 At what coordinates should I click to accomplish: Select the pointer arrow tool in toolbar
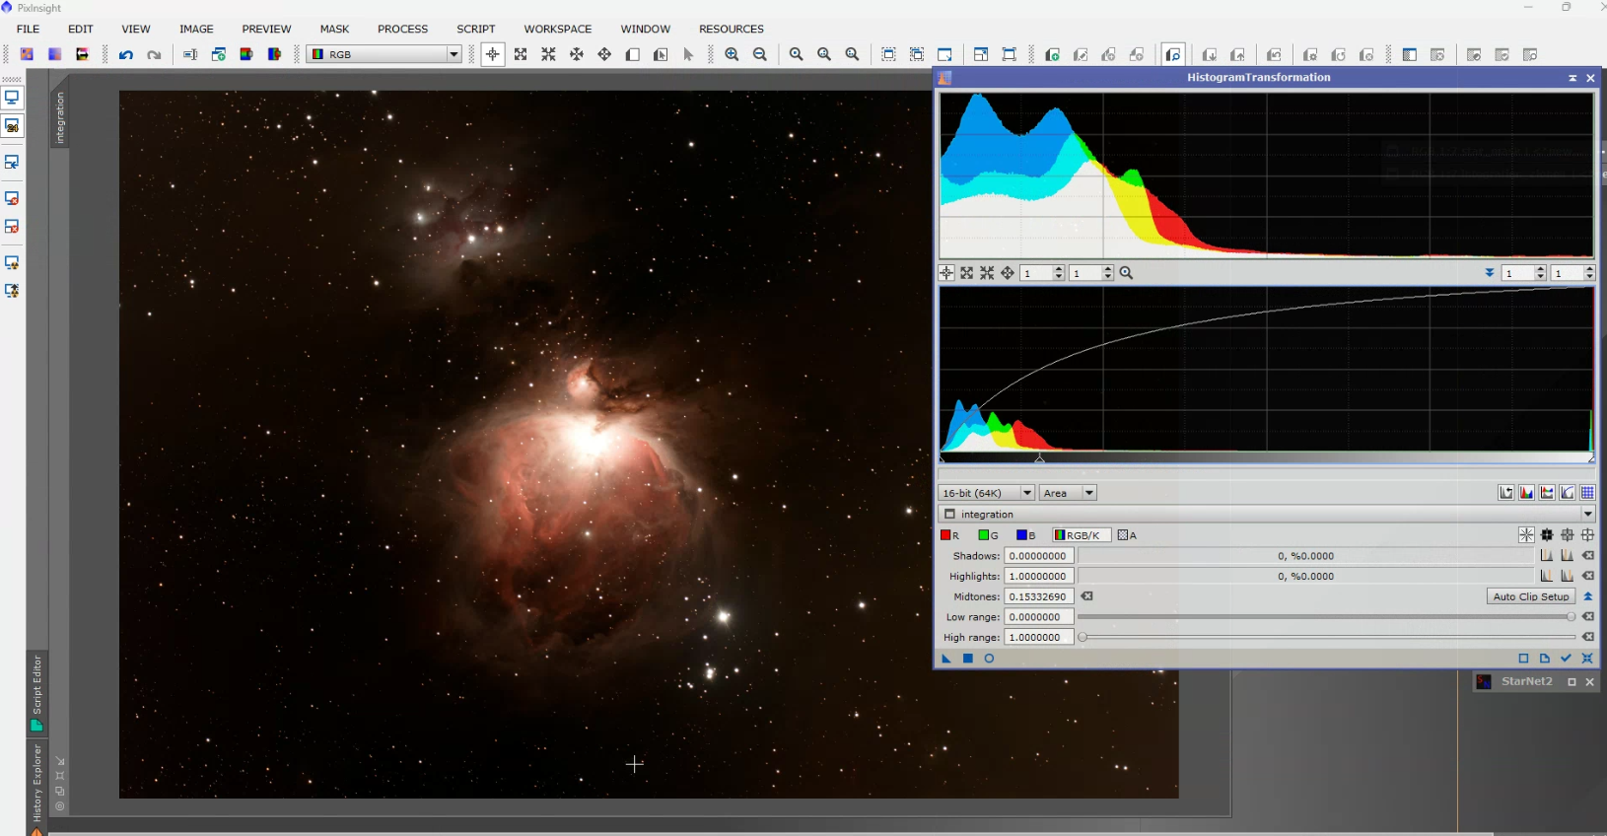click(x=688, y=55)
